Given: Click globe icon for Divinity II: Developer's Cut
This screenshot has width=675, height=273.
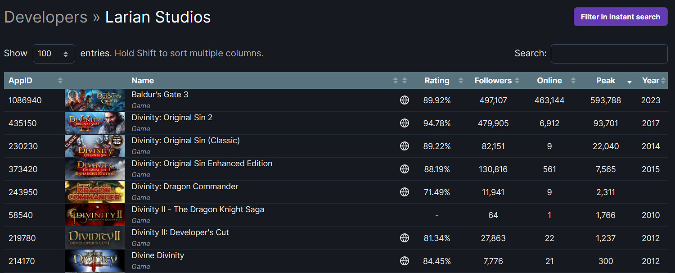Looking at the screenshot, I should tap(405, 238).
